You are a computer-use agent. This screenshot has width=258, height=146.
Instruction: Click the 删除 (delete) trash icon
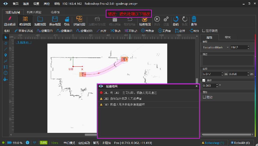(194, 19)
